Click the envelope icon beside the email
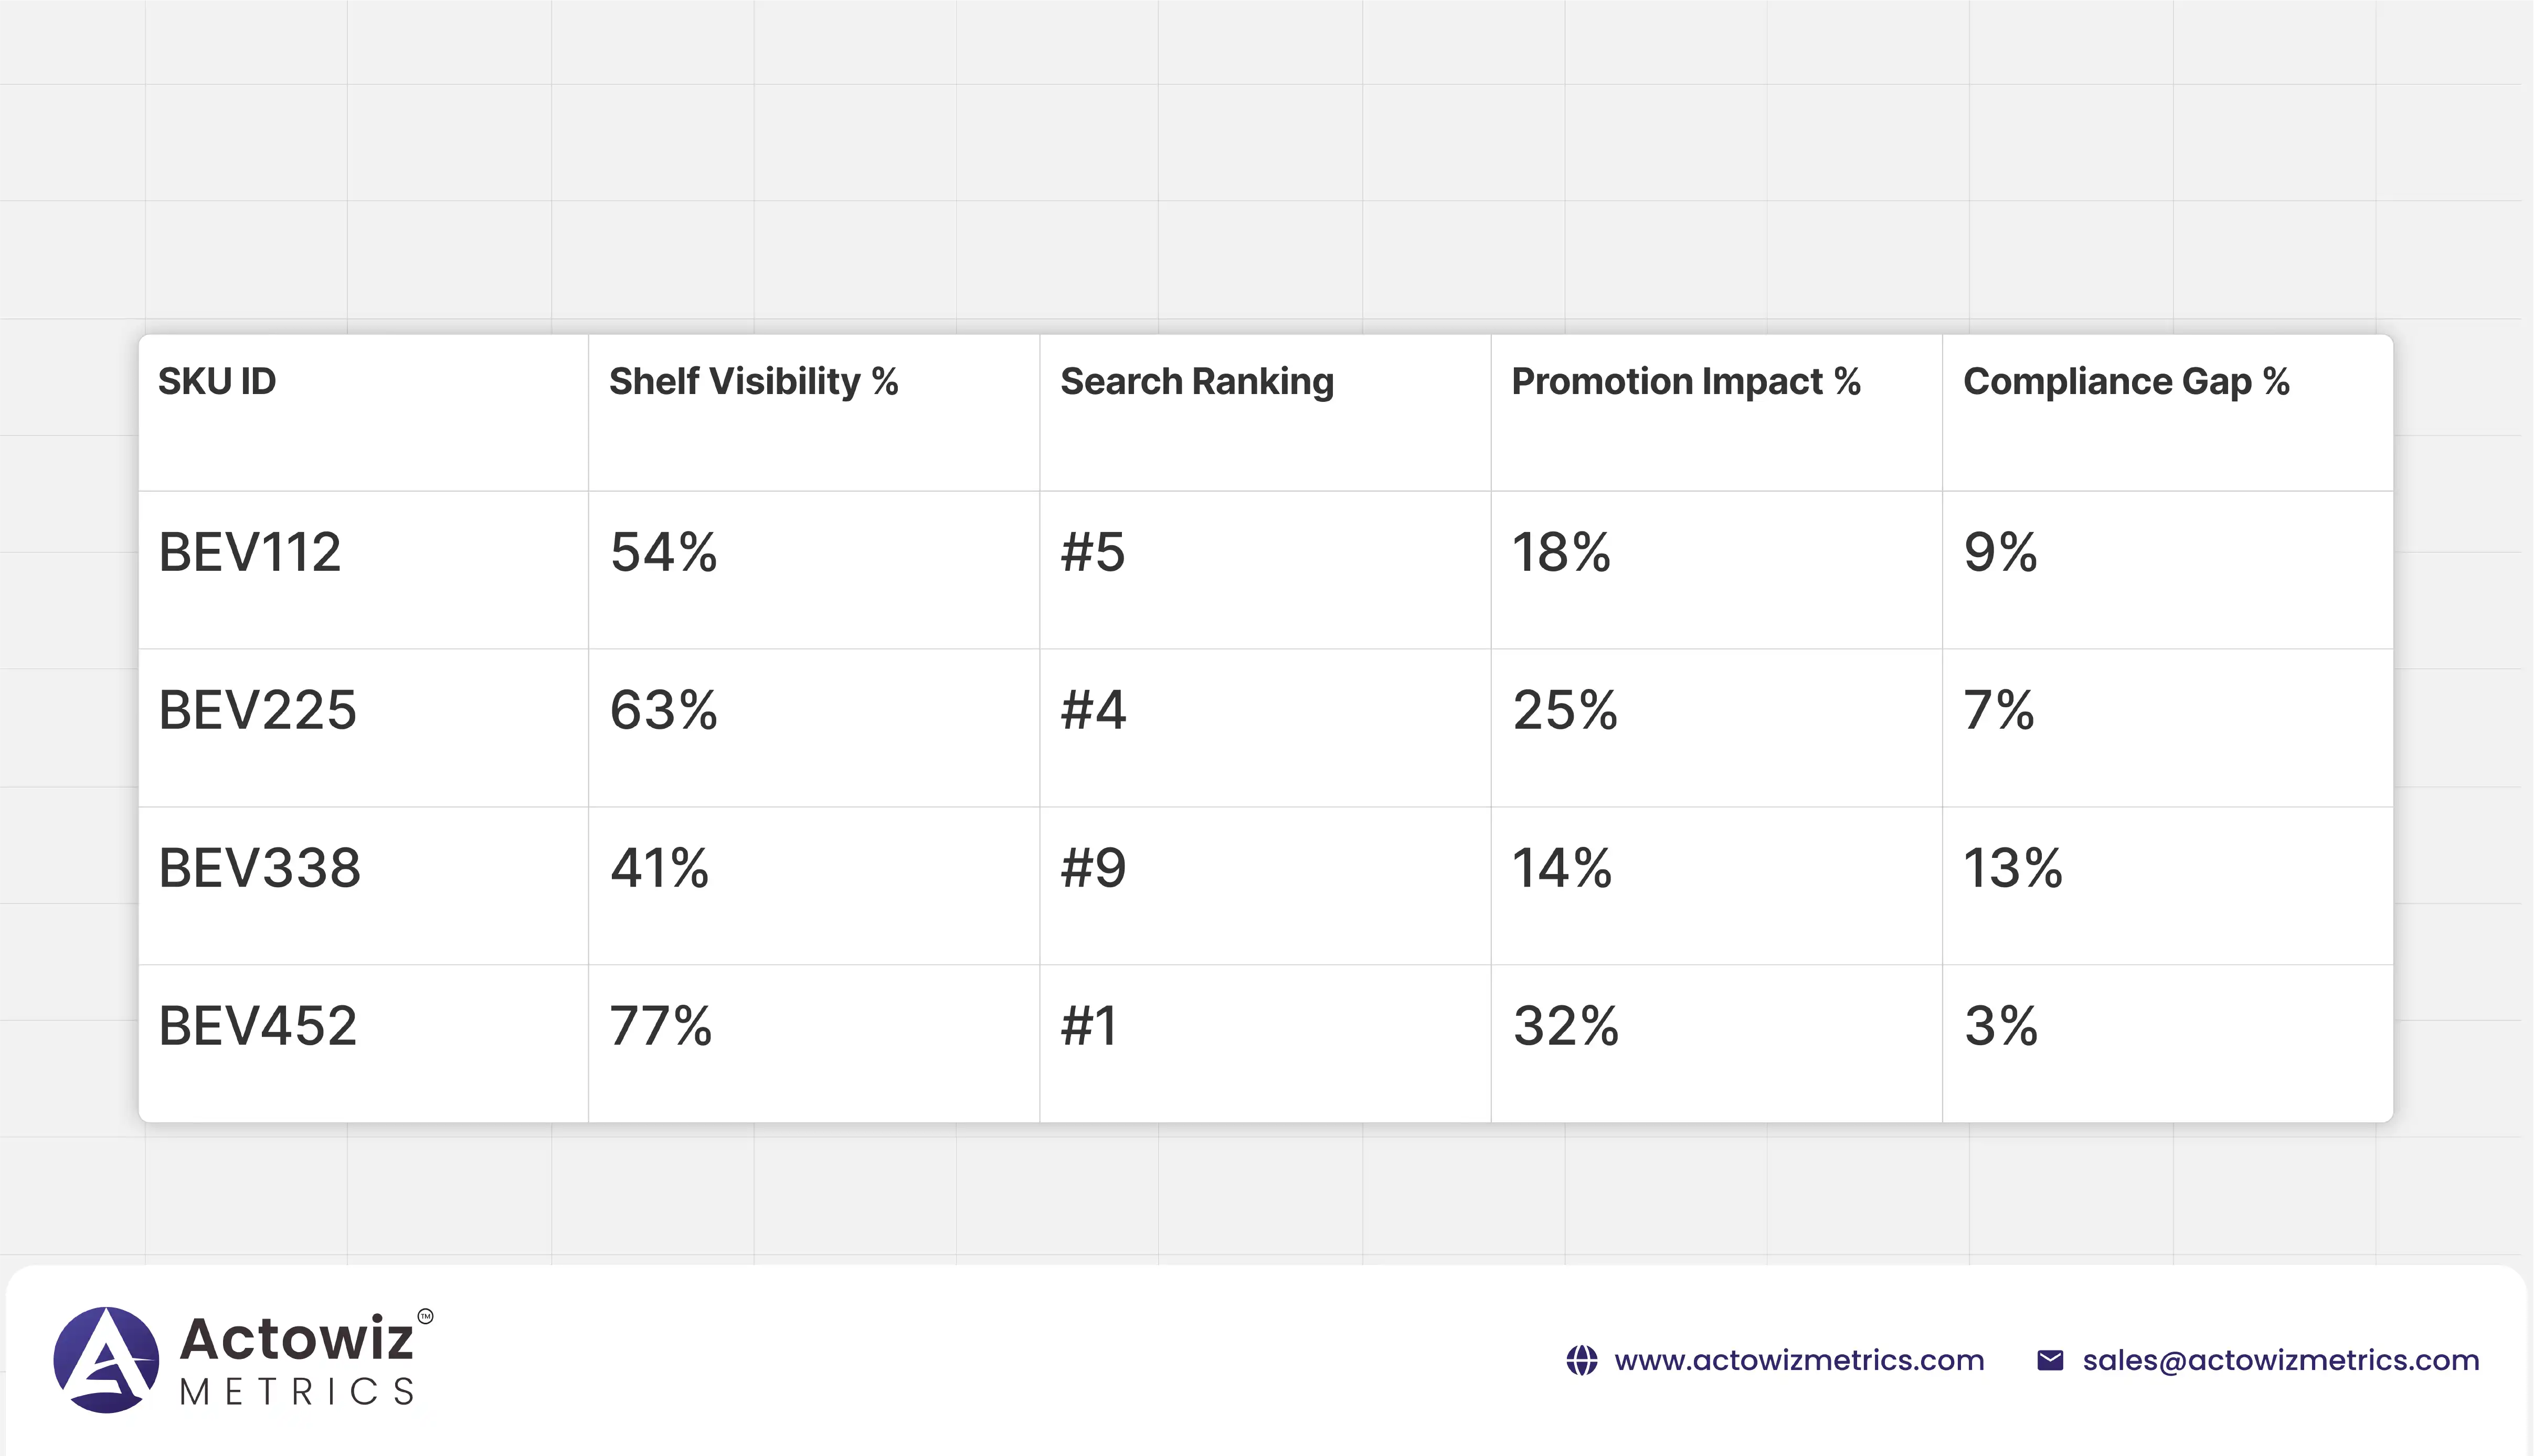Screen dimensions: 2534x1456 [2049, 1360]
